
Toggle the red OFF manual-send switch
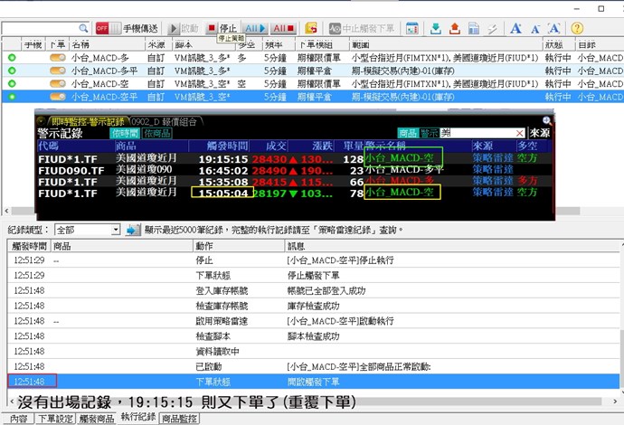pyautogui.click(x=102, y=28)
